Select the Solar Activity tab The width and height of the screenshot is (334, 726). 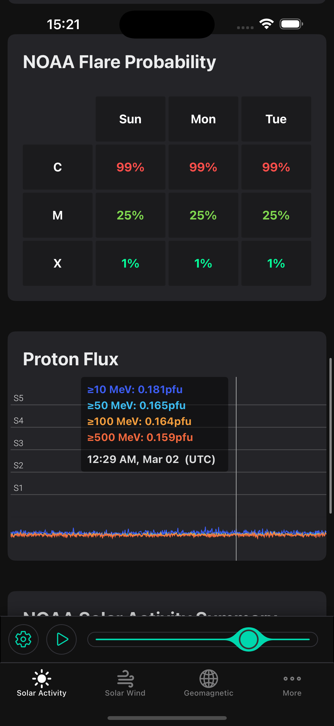(42, 684)
